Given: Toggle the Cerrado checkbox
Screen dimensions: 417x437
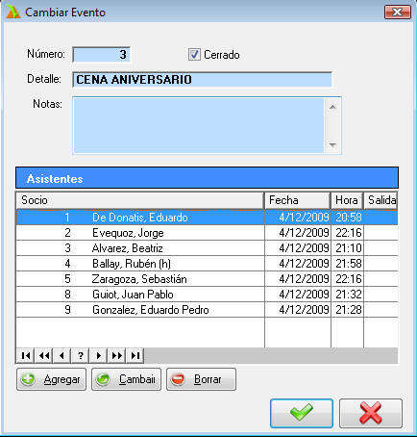Looking at the screenshot, I should click(194, 55).
